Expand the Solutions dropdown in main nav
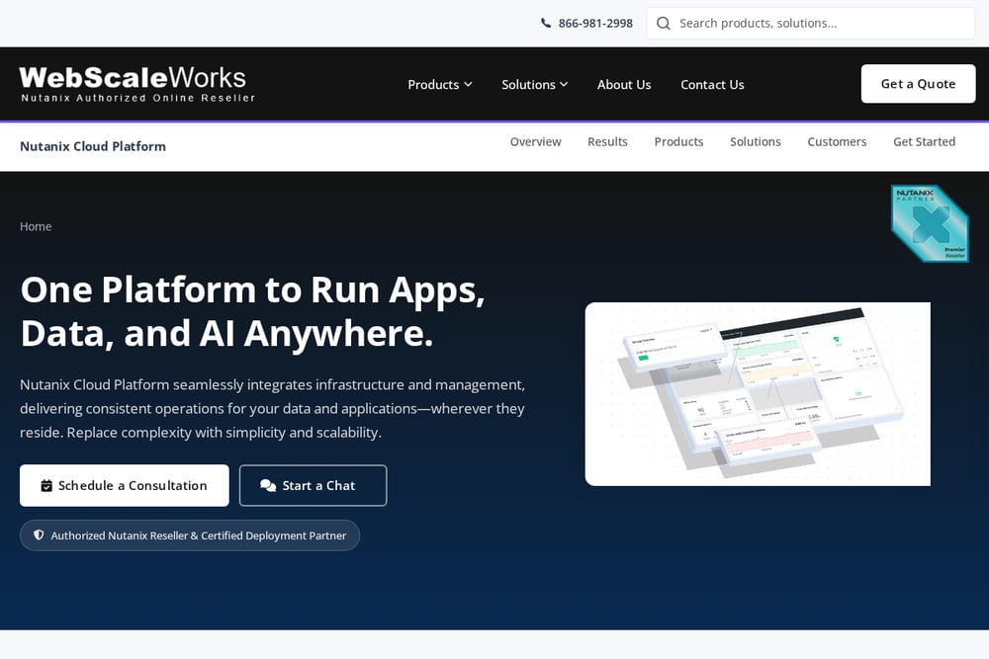The height and width of the screenshot is (659, 989). [534, 84]
